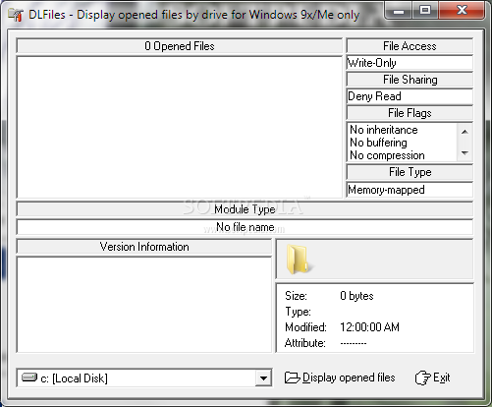Minimize the DLFiles window
The width and height of the screenshot is (492, 407).
pos(399,12)
